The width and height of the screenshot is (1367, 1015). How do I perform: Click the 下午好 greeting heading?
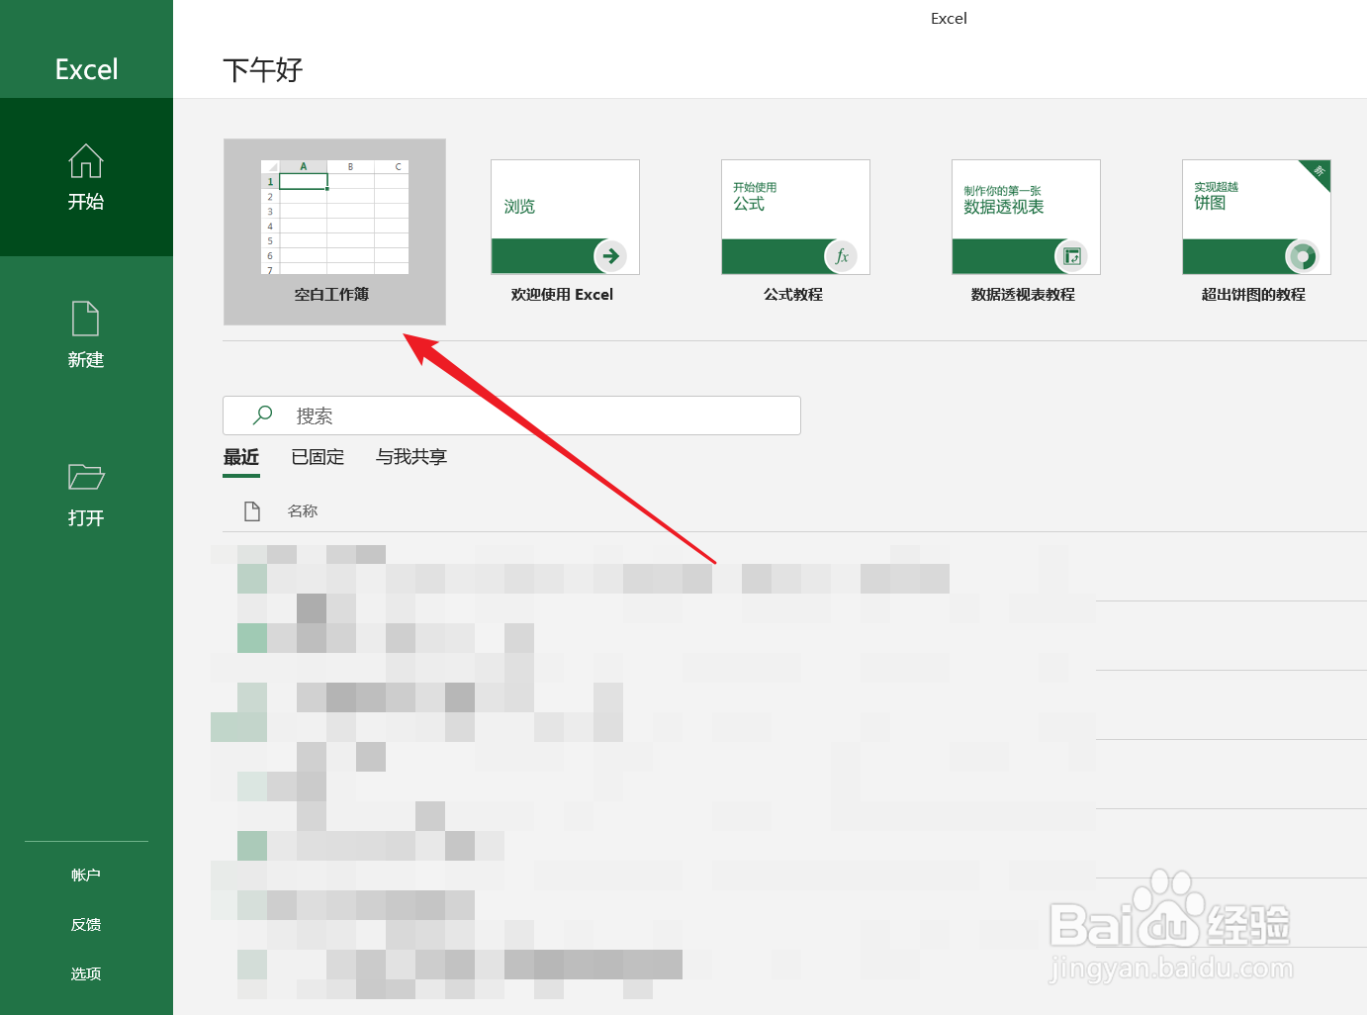263,70
